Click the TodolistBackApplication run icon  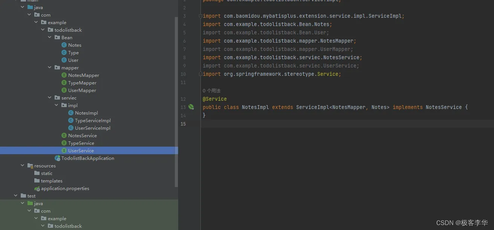click(x=57, y=158)
